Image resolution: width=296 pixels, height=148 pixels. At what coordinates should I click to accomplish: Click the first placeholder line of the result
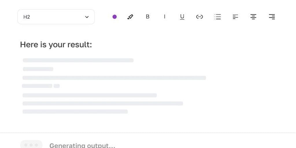[78, 60]
